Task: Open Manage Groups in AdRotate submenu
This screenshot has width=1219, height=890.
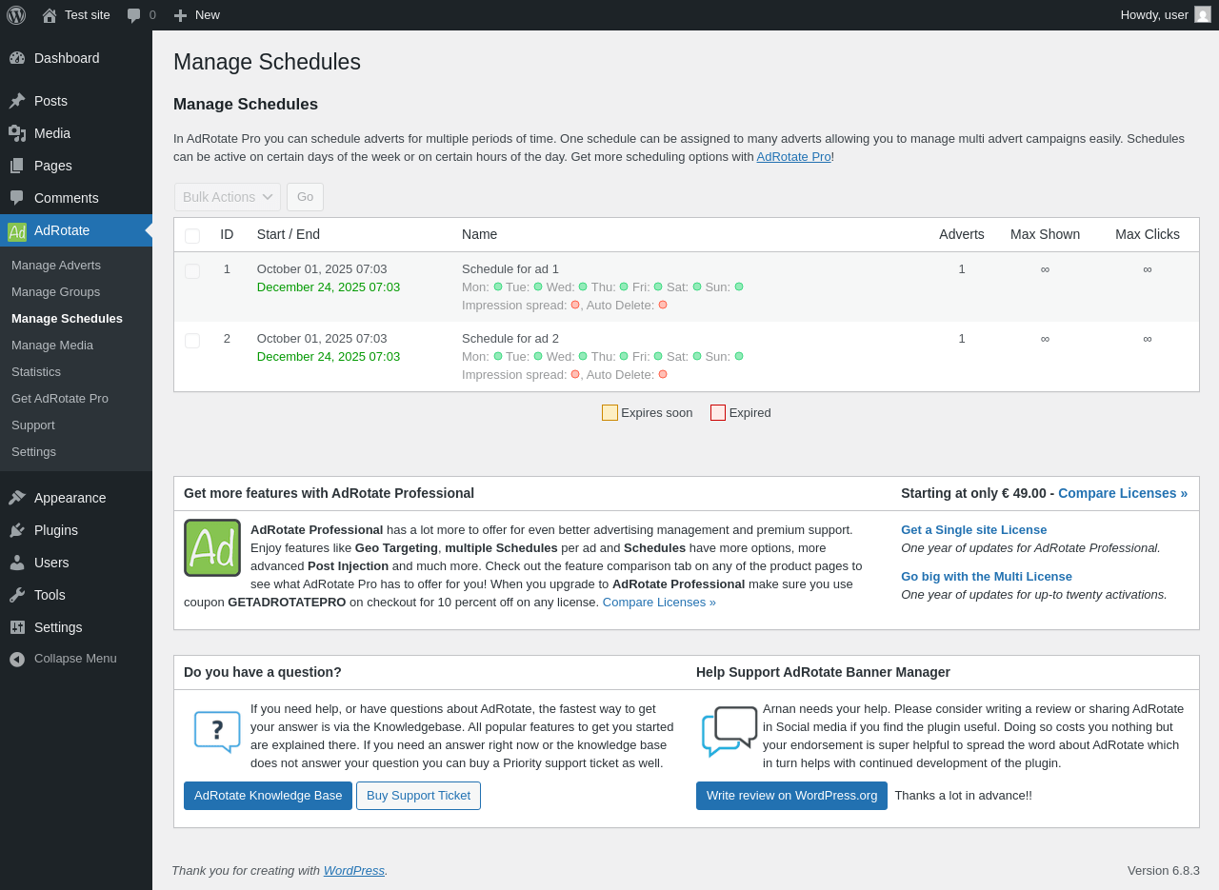Action: coord(55,292)
